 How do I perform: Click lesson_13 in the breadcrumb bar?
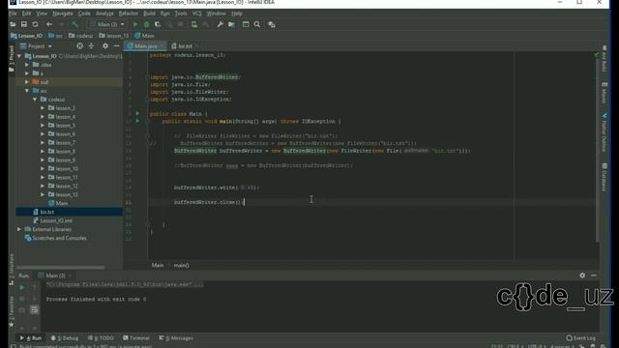pos(114,36)
